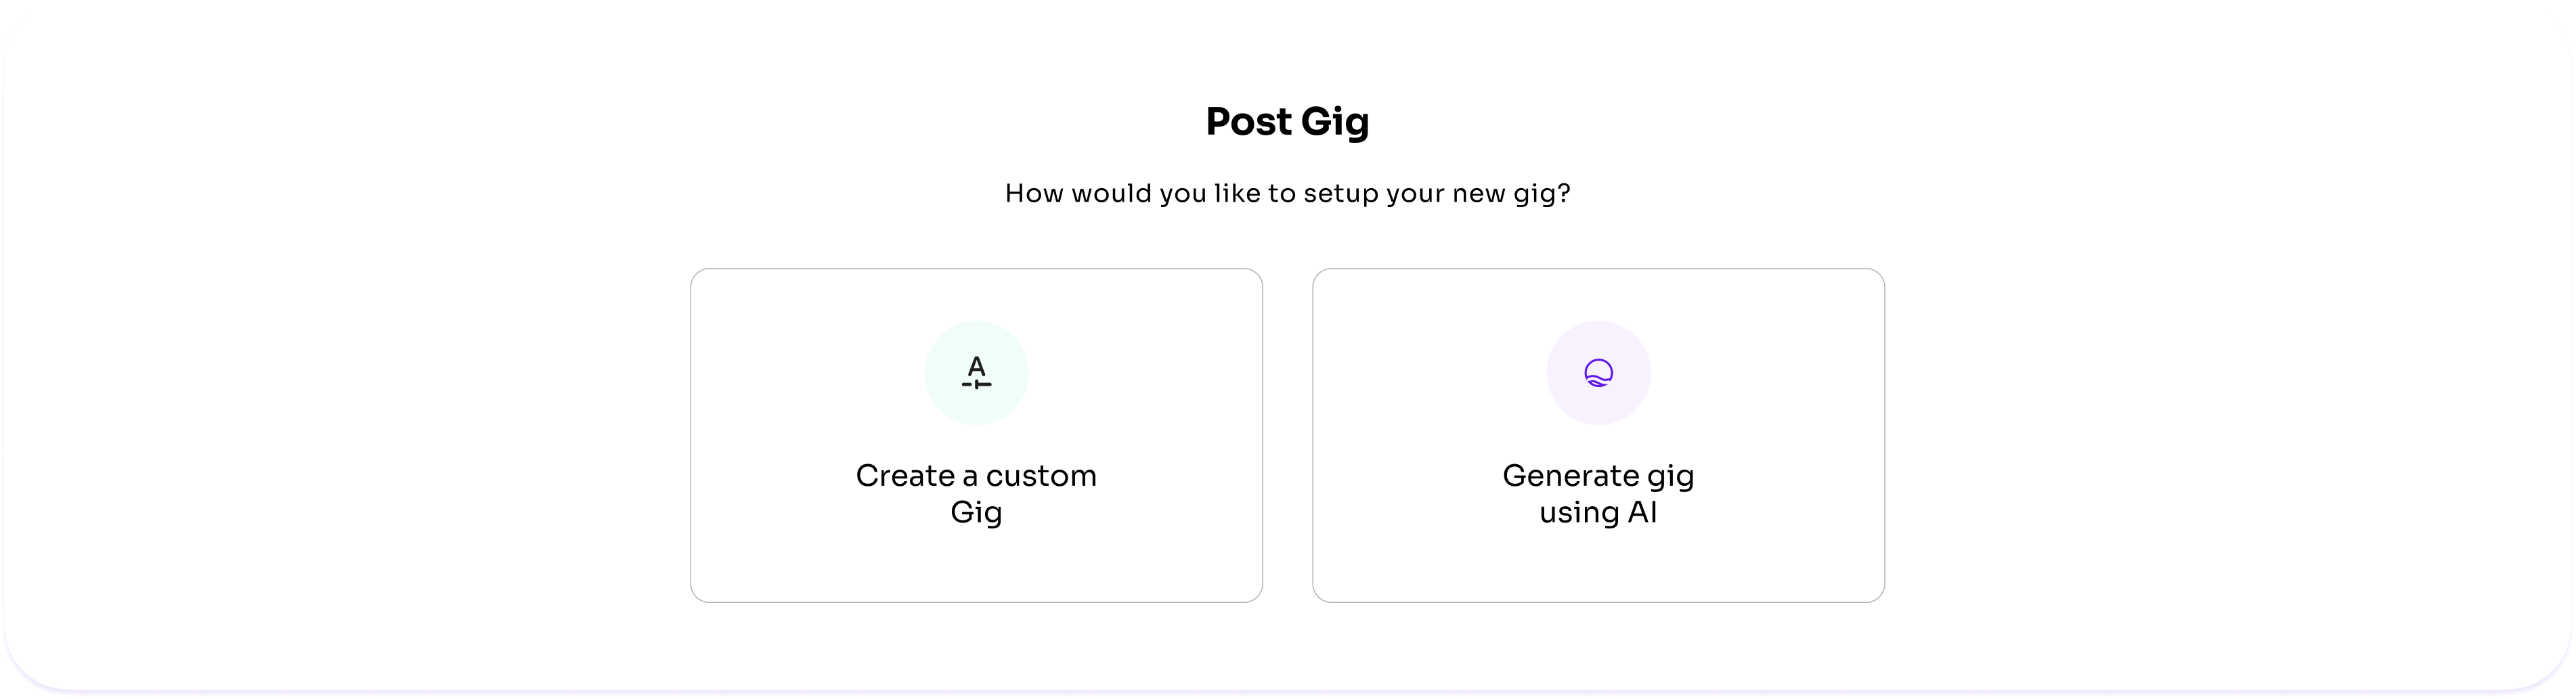Open the left card for custom gig creation
2576x699 pixels.
coord(976,435)
